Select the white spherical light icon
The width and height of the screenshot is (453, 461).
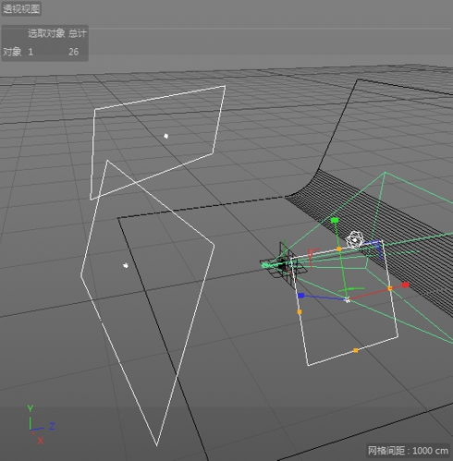click(354, 240)
